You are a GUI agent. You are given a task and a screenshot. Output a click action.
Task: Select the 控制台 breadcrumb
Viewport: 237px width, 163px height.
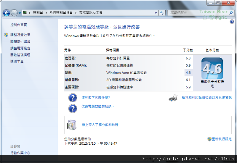coord(38,12)
